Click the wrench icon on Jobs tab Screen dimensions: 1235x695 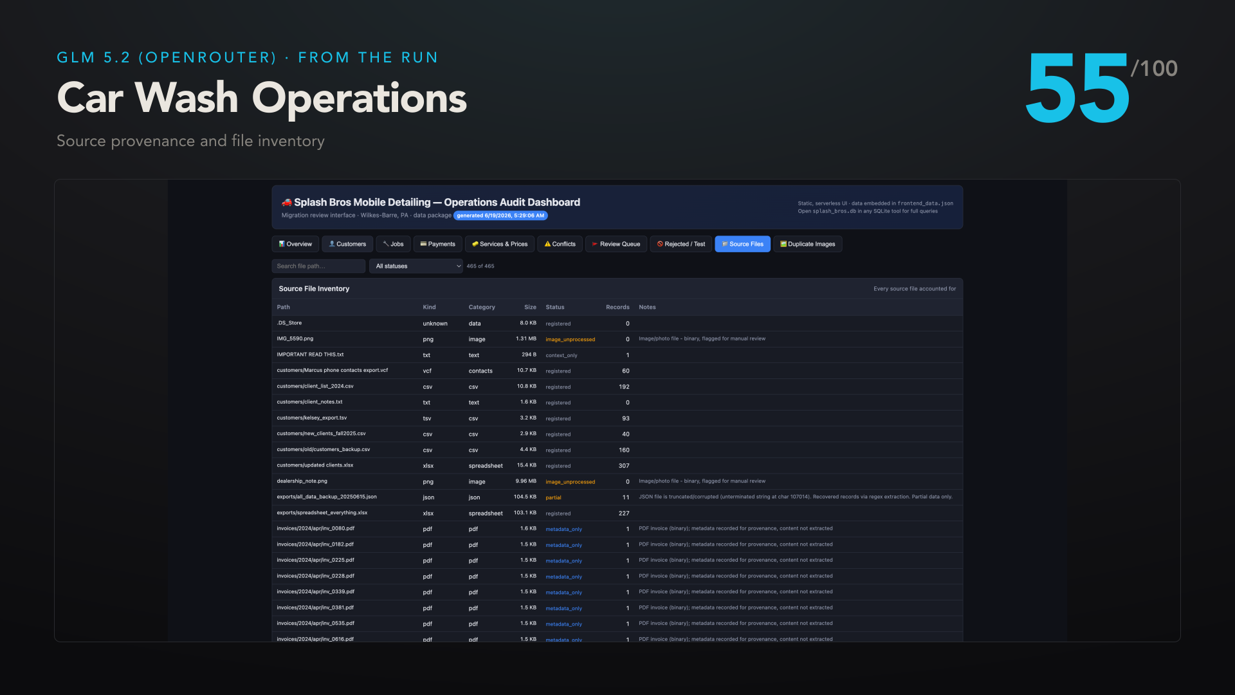pyautogui.click(x=386, y=244)
